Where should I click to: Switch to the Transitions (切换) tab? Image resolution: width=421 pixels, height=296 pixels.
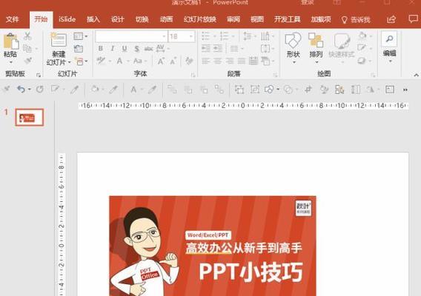142,19
